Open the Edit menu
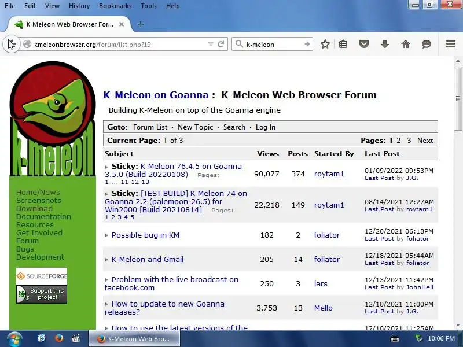 click(x=30, y=6)
